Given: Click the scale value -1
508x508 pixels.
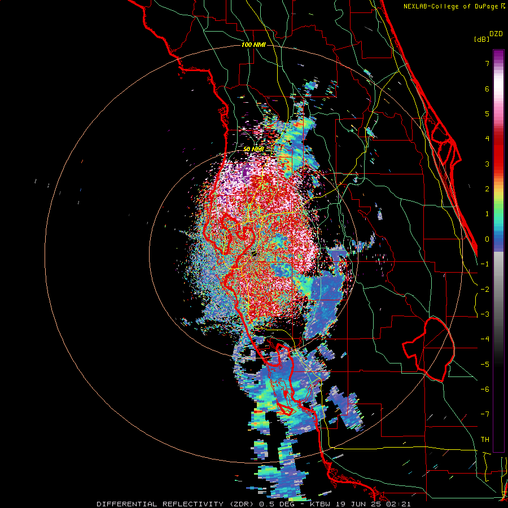Looking at the screenshot, I should (485, 264).
